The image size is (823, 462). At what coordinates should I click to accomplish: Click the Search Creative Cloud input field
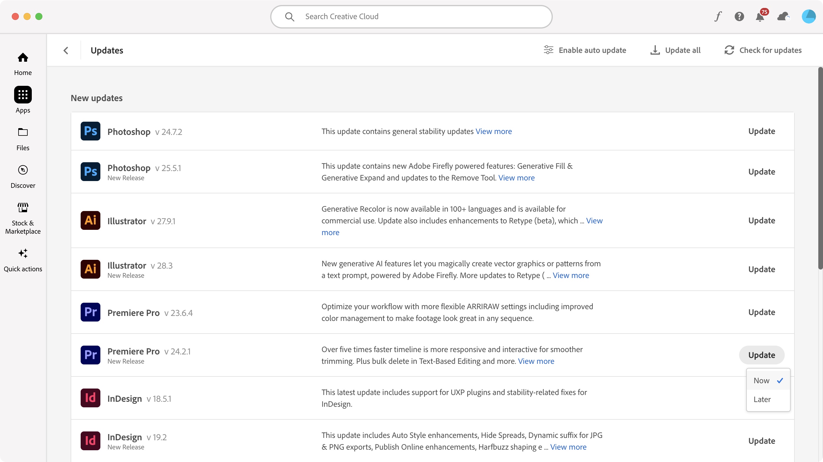point(411,16)
